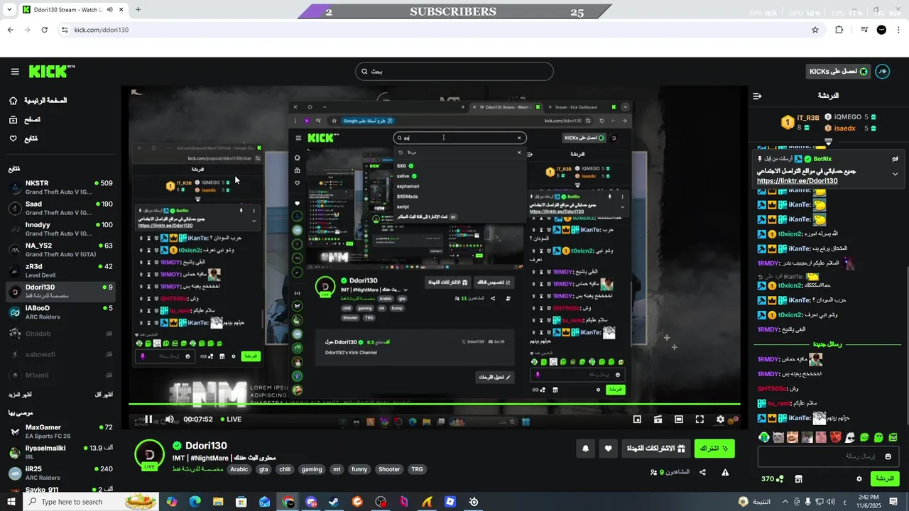Click the KICK logo
The height and width of the screenshot is (511, 909).
pos(51,71)
